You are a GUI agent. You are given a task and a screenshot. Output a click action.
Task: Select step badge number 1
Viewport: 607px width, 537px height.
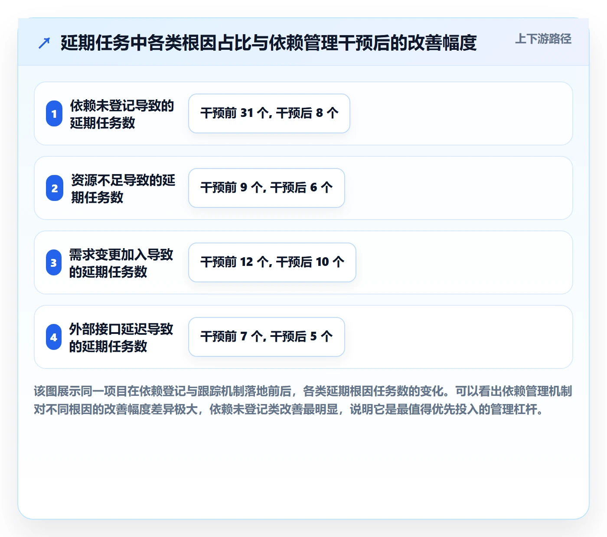tap(54, 113)
